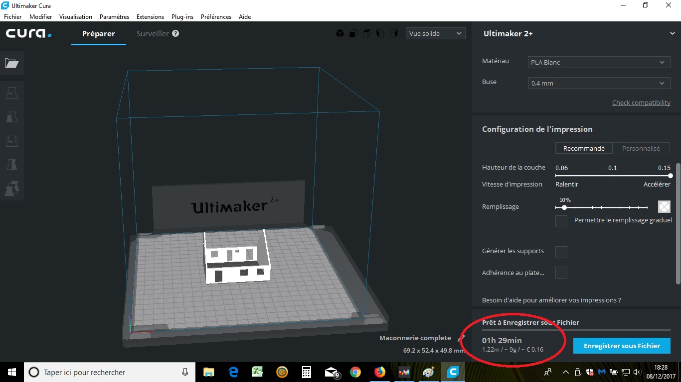
Task: Open the Plug-ins menu
Action: click(x=182, y=16)
